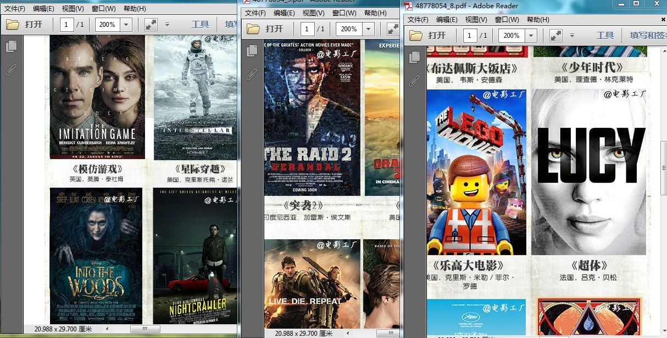
Task: Open 窗口(W) menu in left Reader window
Action: coord(104,9)
